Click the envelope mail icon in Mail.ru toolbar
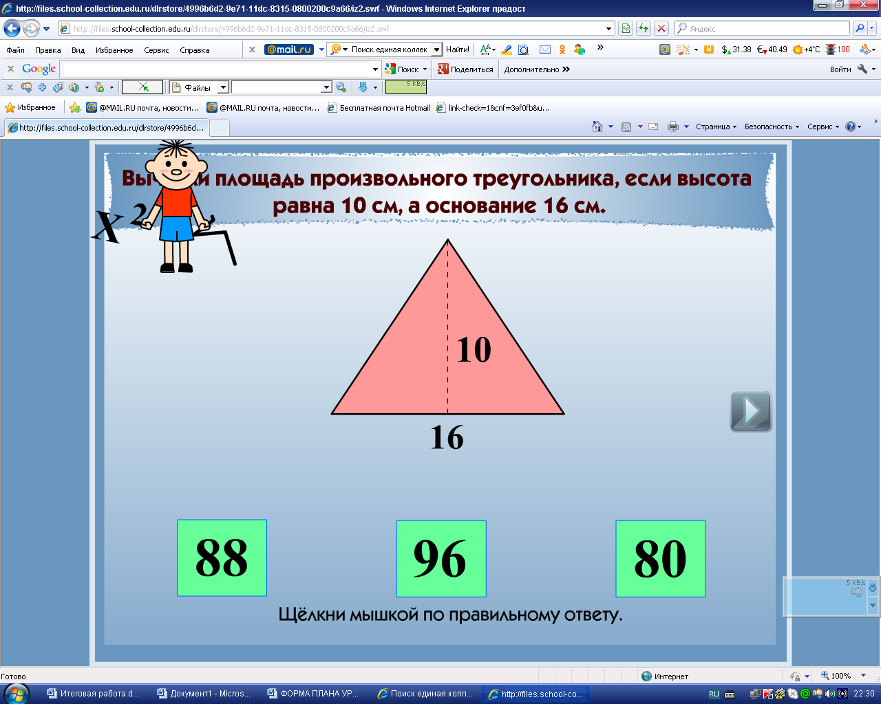The width and height of the screenshot is (881, 704). tap(544, 49)
